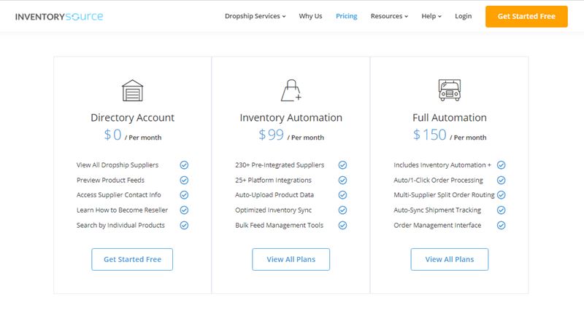The width and height of the screenshot is (584, 313).
Task: Click the Directory Account warehouse icon
Action: tap(133, 90)
